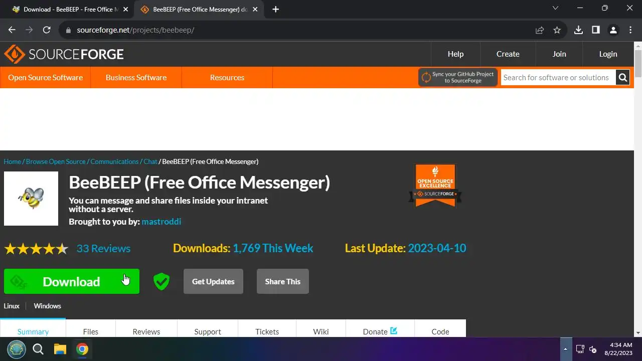Image resolution: width=642 pixels, height=361 pixels.
Task: Click the mastroddi author link
Action: (x=162, y=222)
